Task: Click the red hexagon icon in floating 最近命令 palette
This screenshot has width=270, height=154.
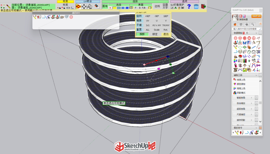Action: (x=71, y=17)
